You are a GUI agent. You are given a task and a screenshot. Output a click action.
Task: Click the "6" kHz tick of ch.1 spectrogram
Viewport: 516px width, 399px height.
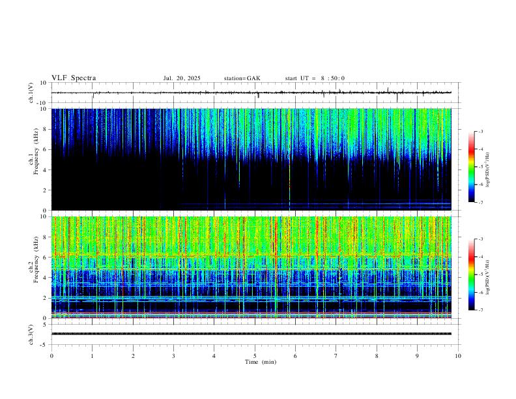[x=45, y=150]
